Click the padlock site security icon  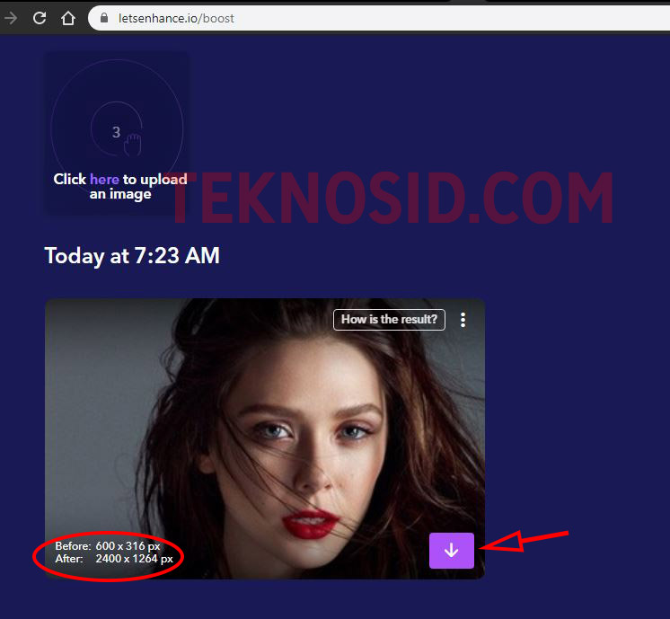pos(104,18)
